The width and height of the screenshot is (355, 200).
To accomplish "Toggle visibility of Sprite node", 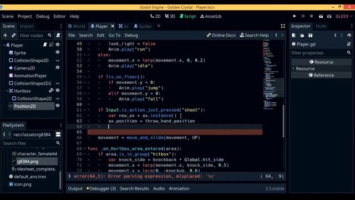I will pyautogui.click(x=58, y=52).
